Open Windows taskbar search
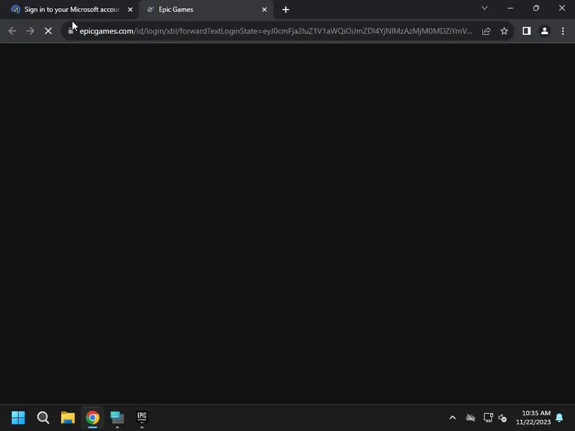Image resolution: width=575 pixels, height=431 pixels. pos(43,418)
